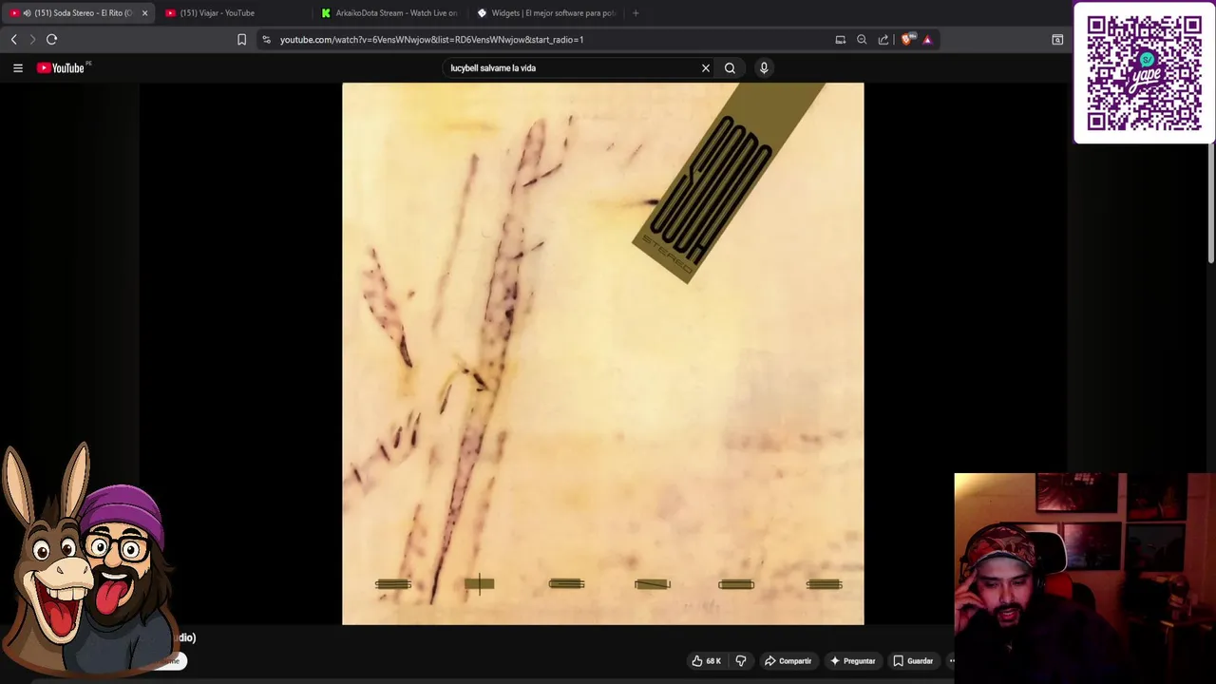Dislike the video
The height and width of the screenshot is (684, 1216).
point(741,661)
